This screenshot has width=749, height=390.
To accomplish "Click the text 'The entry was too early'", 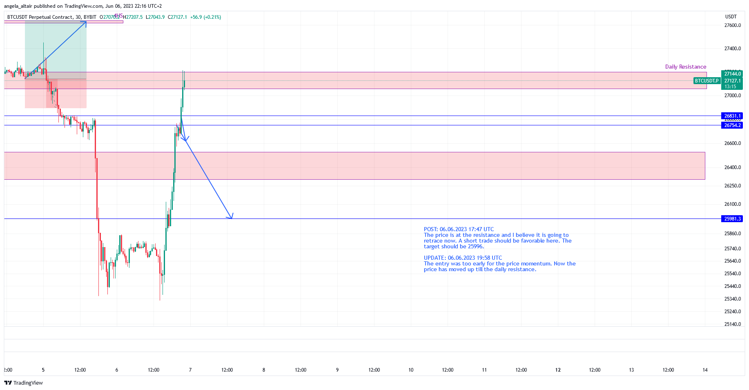I will [x=455, y=264].
